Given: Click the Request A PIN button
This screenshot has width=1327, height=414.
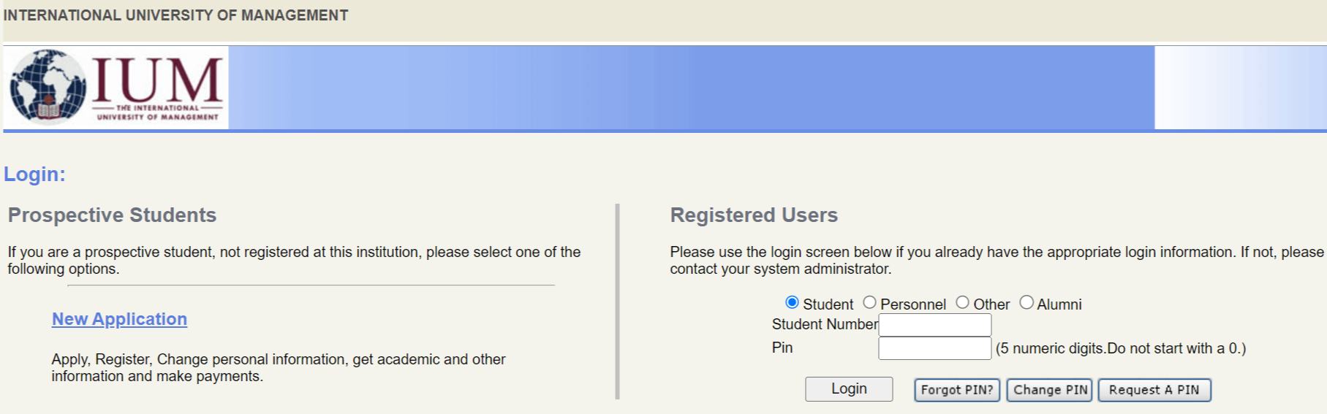Looking at the screenshot, I should coord(1154,390).
